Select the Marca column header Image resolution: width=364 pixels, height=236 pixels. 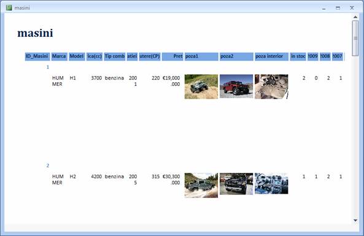[x=59, y=56]
